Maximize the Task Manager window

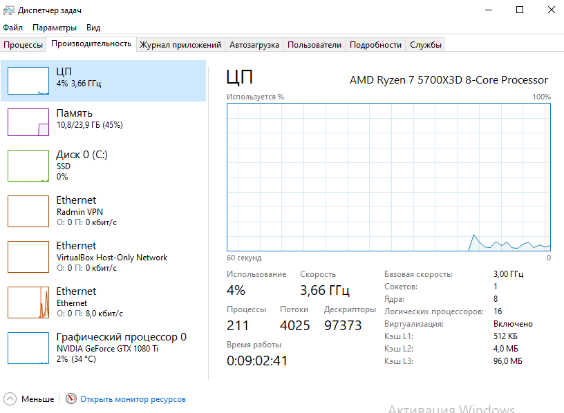tap(520, 10)
